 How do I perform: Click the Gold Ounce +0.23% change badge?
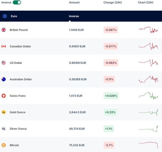(110, 112)
